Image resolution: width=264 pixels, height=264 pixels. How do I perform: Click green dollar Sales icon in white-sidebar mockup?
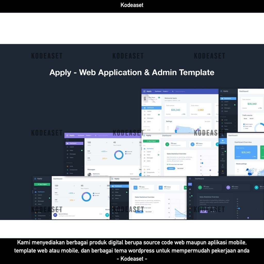tap(167, 144)
